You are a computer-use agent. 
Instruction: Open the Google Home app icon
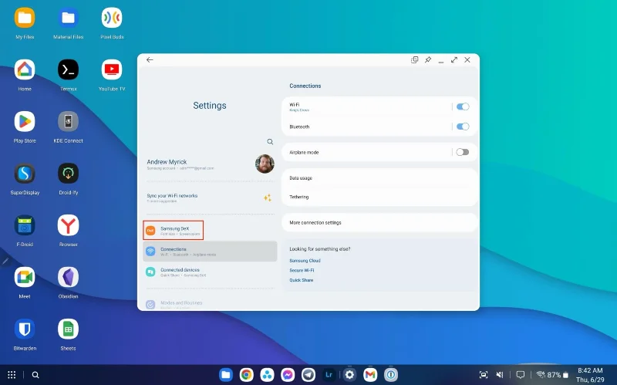(x=25, y=69)
